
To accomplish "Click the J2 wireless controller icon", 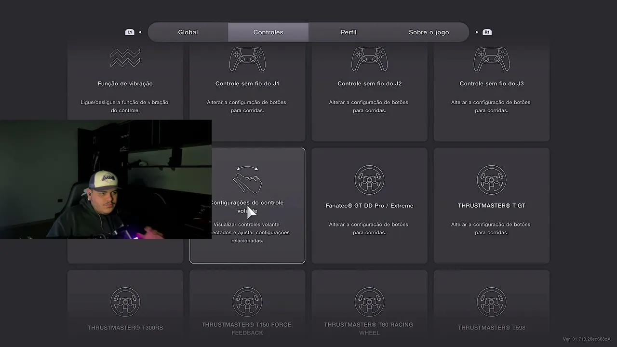I will point(369,59).
